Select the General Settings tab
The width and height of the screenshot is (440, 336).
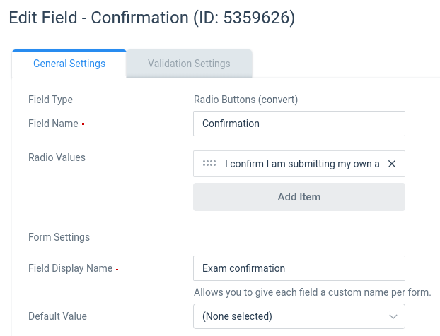[69, 64]
